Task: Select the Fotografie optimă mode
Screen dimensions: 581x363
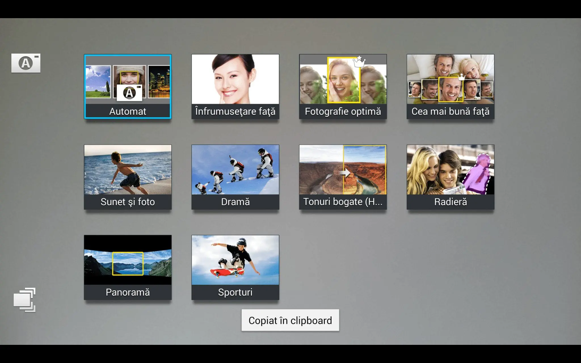Action: 343,86
